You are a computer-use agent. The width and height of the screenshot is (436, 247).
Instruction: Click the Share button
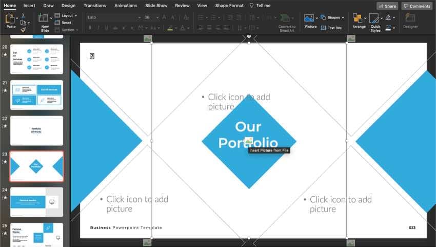pyautogui.click(x=387, y=6)
